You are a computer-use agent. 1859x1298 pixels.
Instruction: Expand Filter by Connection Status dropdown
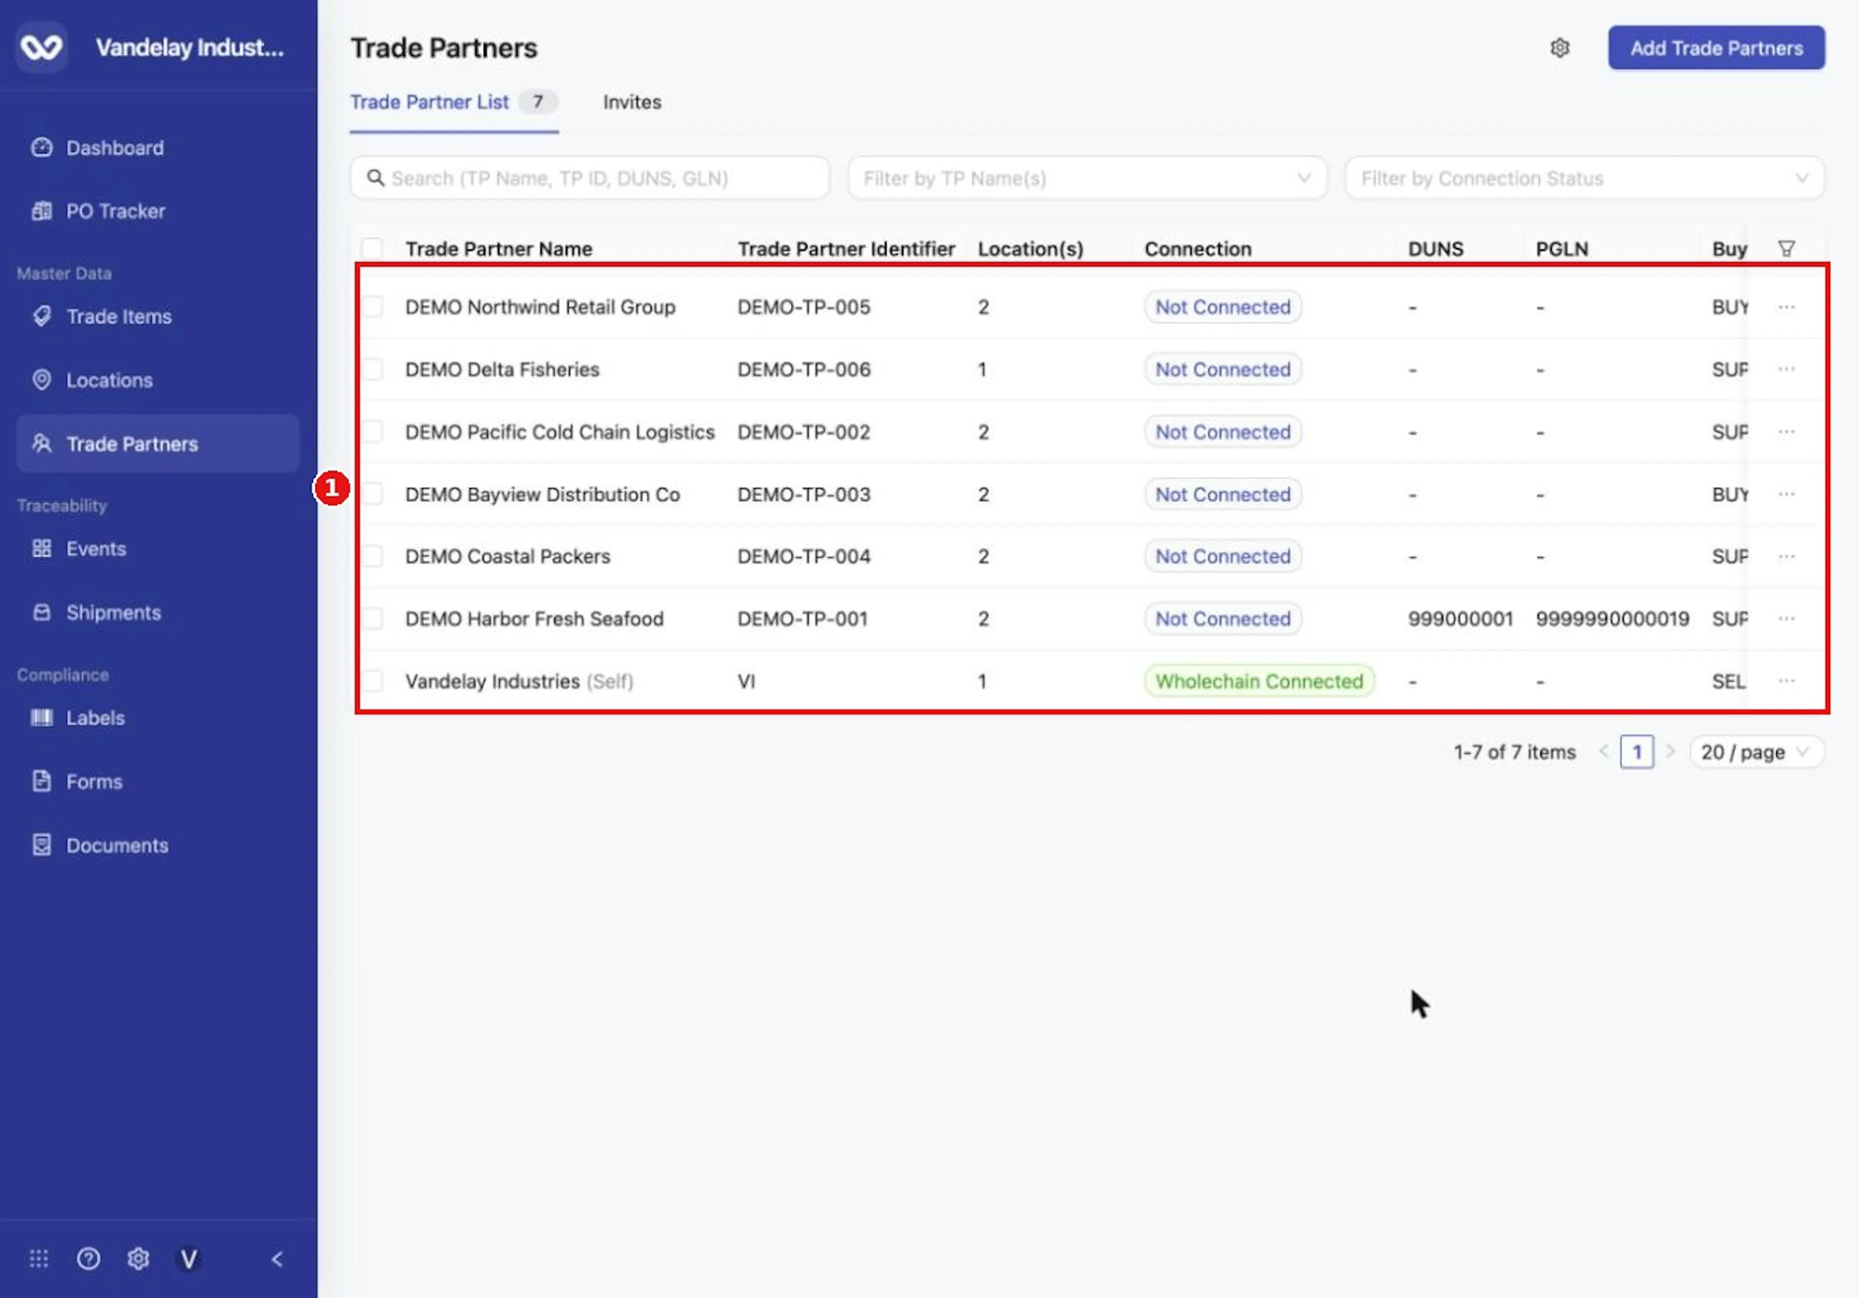(1585, 177)
